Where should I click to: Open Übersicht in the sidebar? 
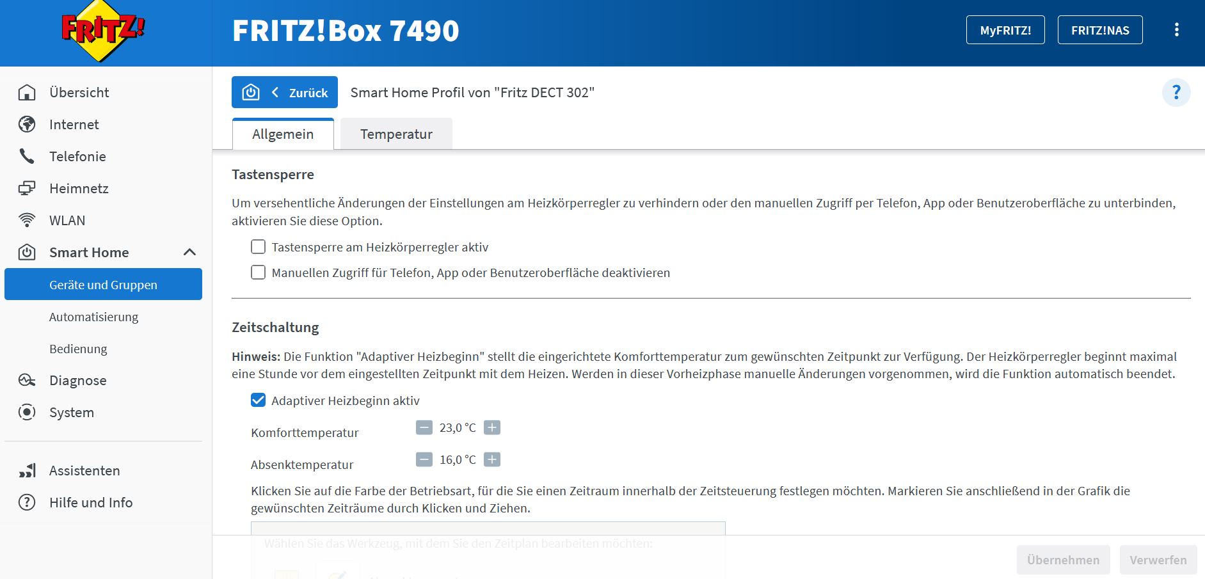(x=79, y=93)
